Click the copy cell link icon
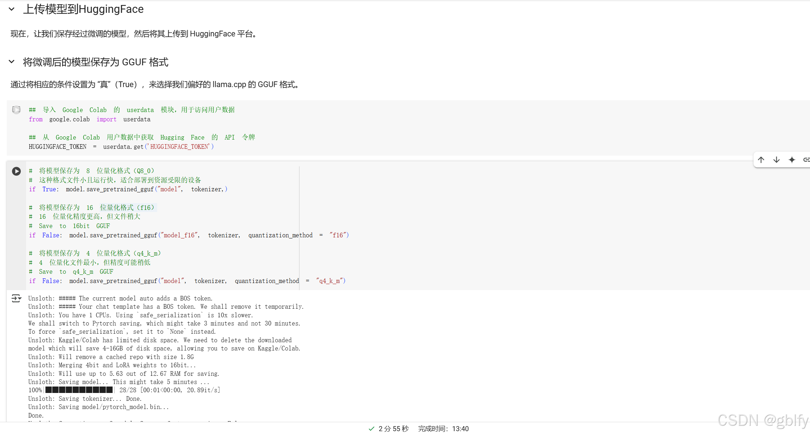The height and width of the screenshot is (434, 810). coord(806,160)
